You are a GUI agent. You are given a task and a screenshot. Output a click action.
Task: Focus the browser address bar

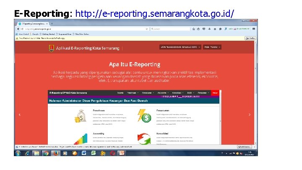coord(85,29)
